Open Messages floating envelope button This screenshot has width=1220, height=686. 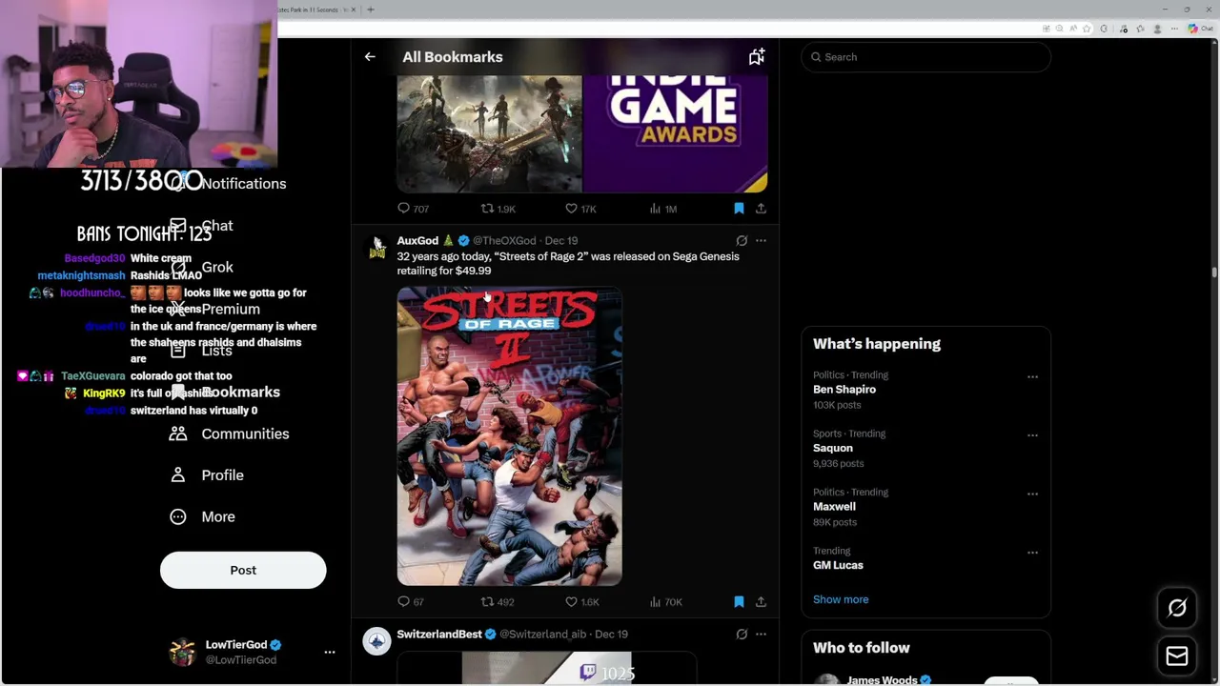[1177, 656]
